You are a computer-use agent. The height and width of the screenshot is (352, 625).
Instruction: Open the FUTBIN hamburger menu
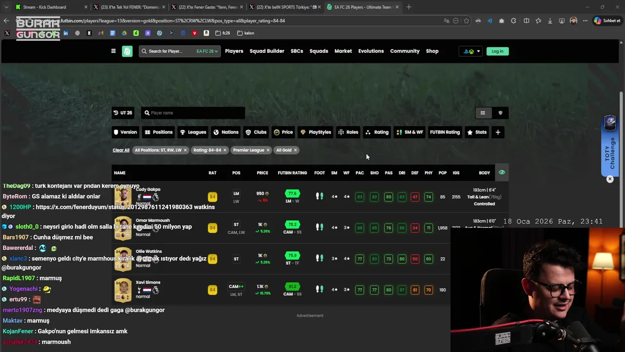[113, 51]
